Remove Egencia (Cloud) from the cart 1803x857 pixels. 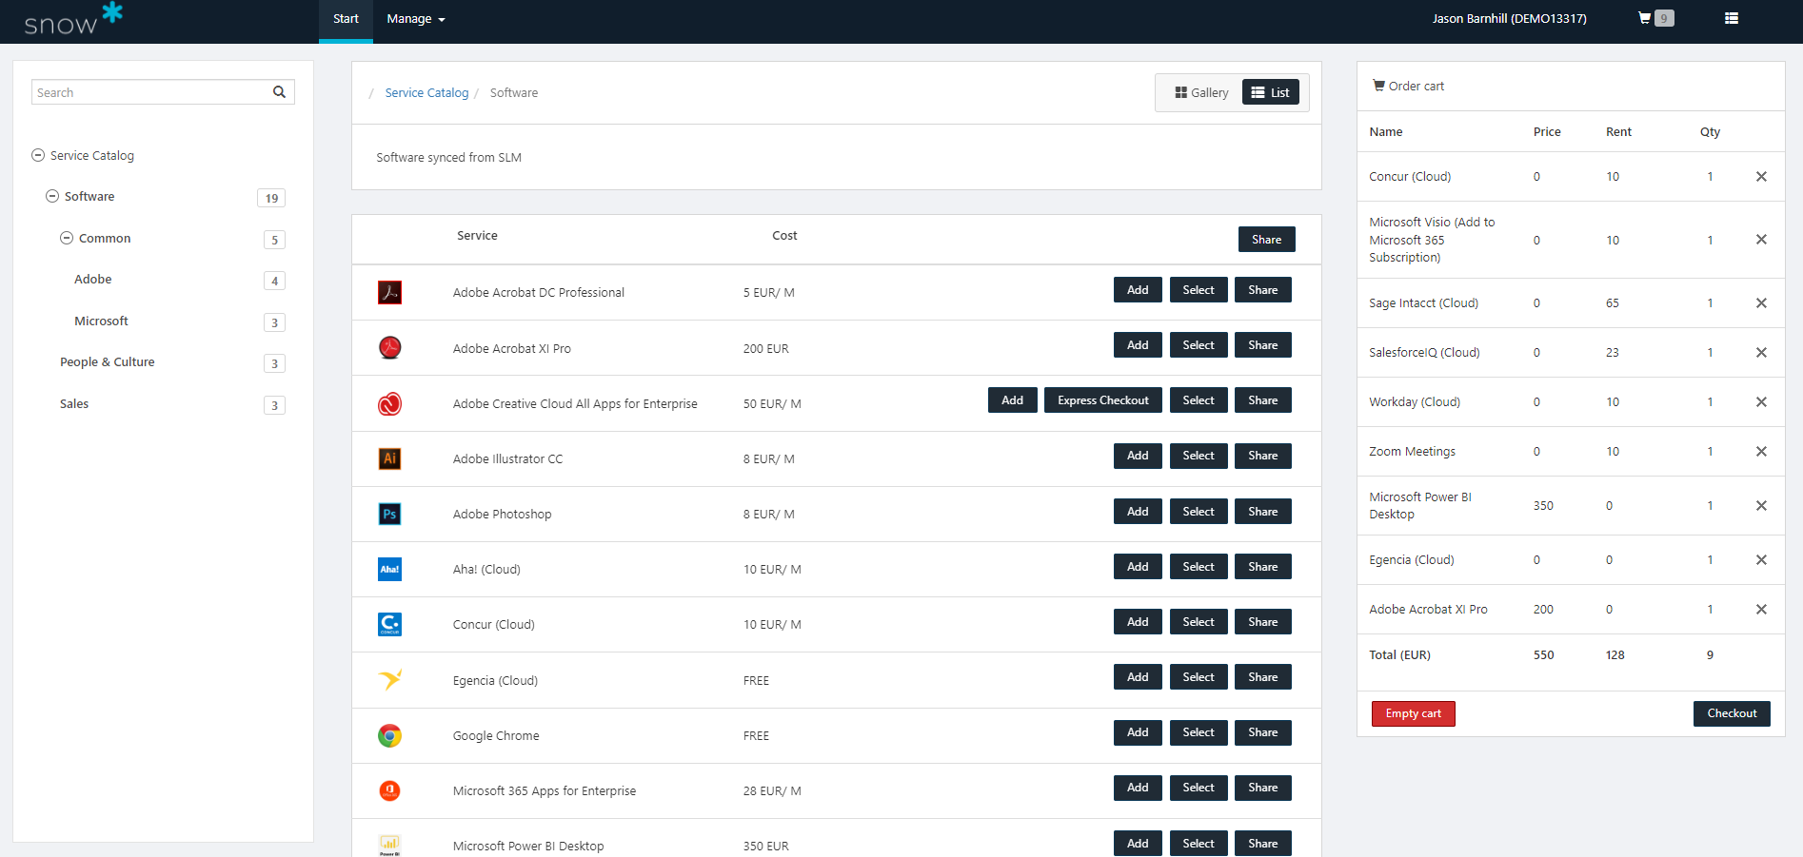pyautogui.click(x=1761, y=559)
